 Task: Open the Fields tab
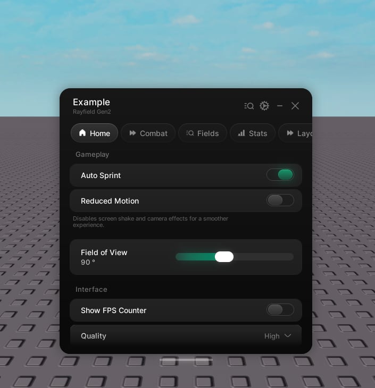pos(202,133)
